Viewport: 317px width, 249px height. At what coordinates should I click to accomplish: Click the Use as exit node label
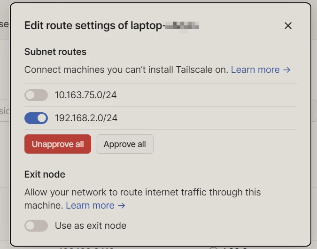[x=91, y=226]
